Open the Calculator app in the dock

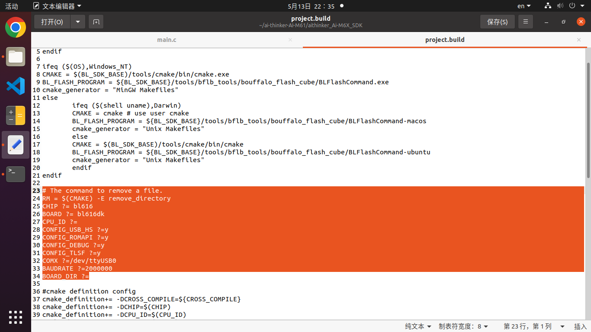click(x=16, y=115)
